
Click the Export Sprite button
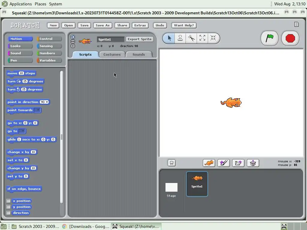pyautogui.click(x=140, y=39)
